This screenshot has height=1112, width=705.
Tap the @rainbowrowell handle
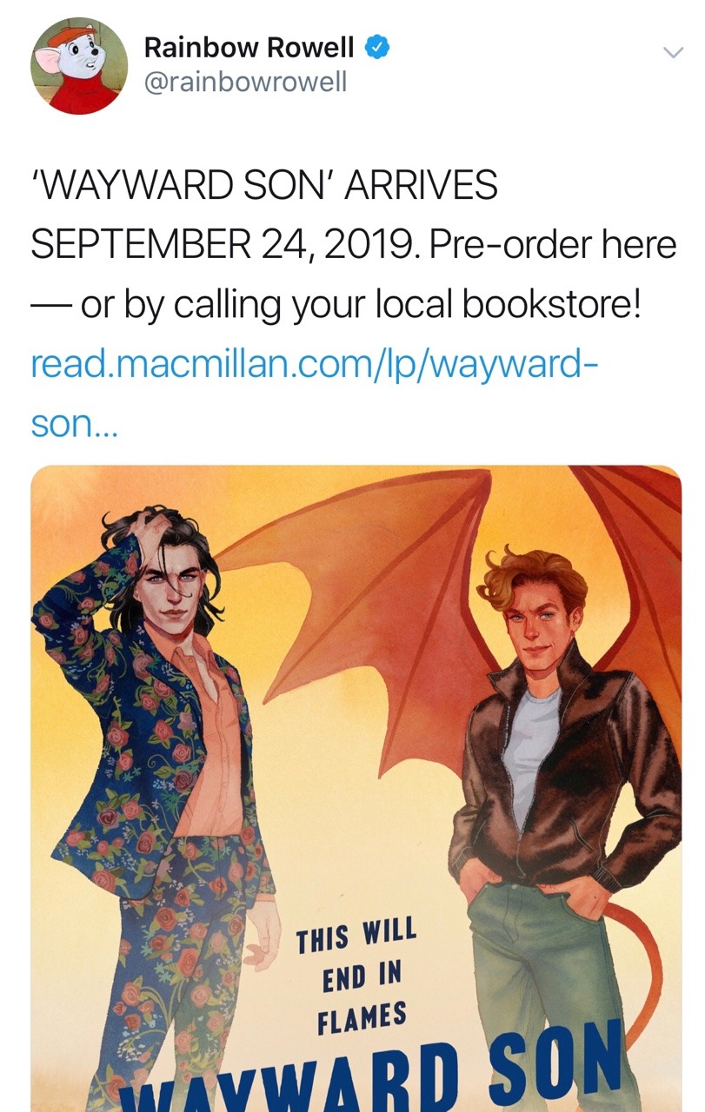point(245,83)
